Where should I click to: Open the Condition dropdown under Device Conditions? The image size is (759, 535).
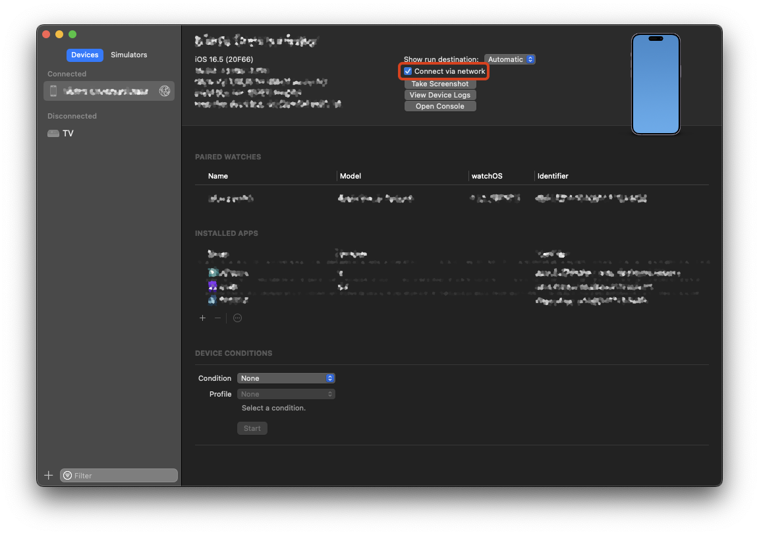[286, 378]
